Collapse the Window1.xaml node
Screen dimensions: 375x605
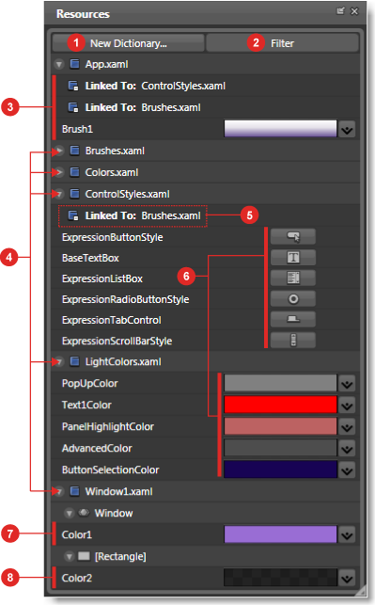pyautogui.click(x=59, y=491)
